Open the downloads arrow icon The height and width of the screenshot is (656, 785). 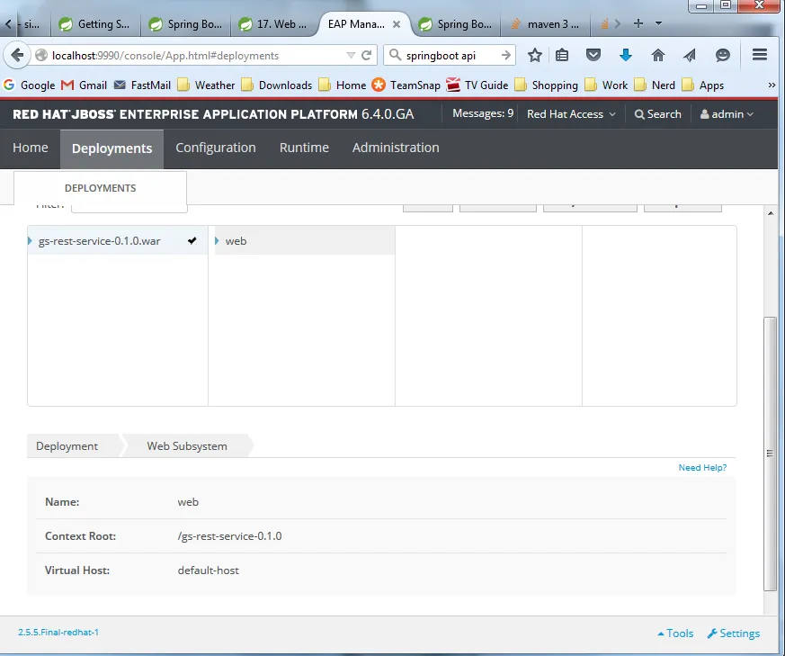[626, 55]
